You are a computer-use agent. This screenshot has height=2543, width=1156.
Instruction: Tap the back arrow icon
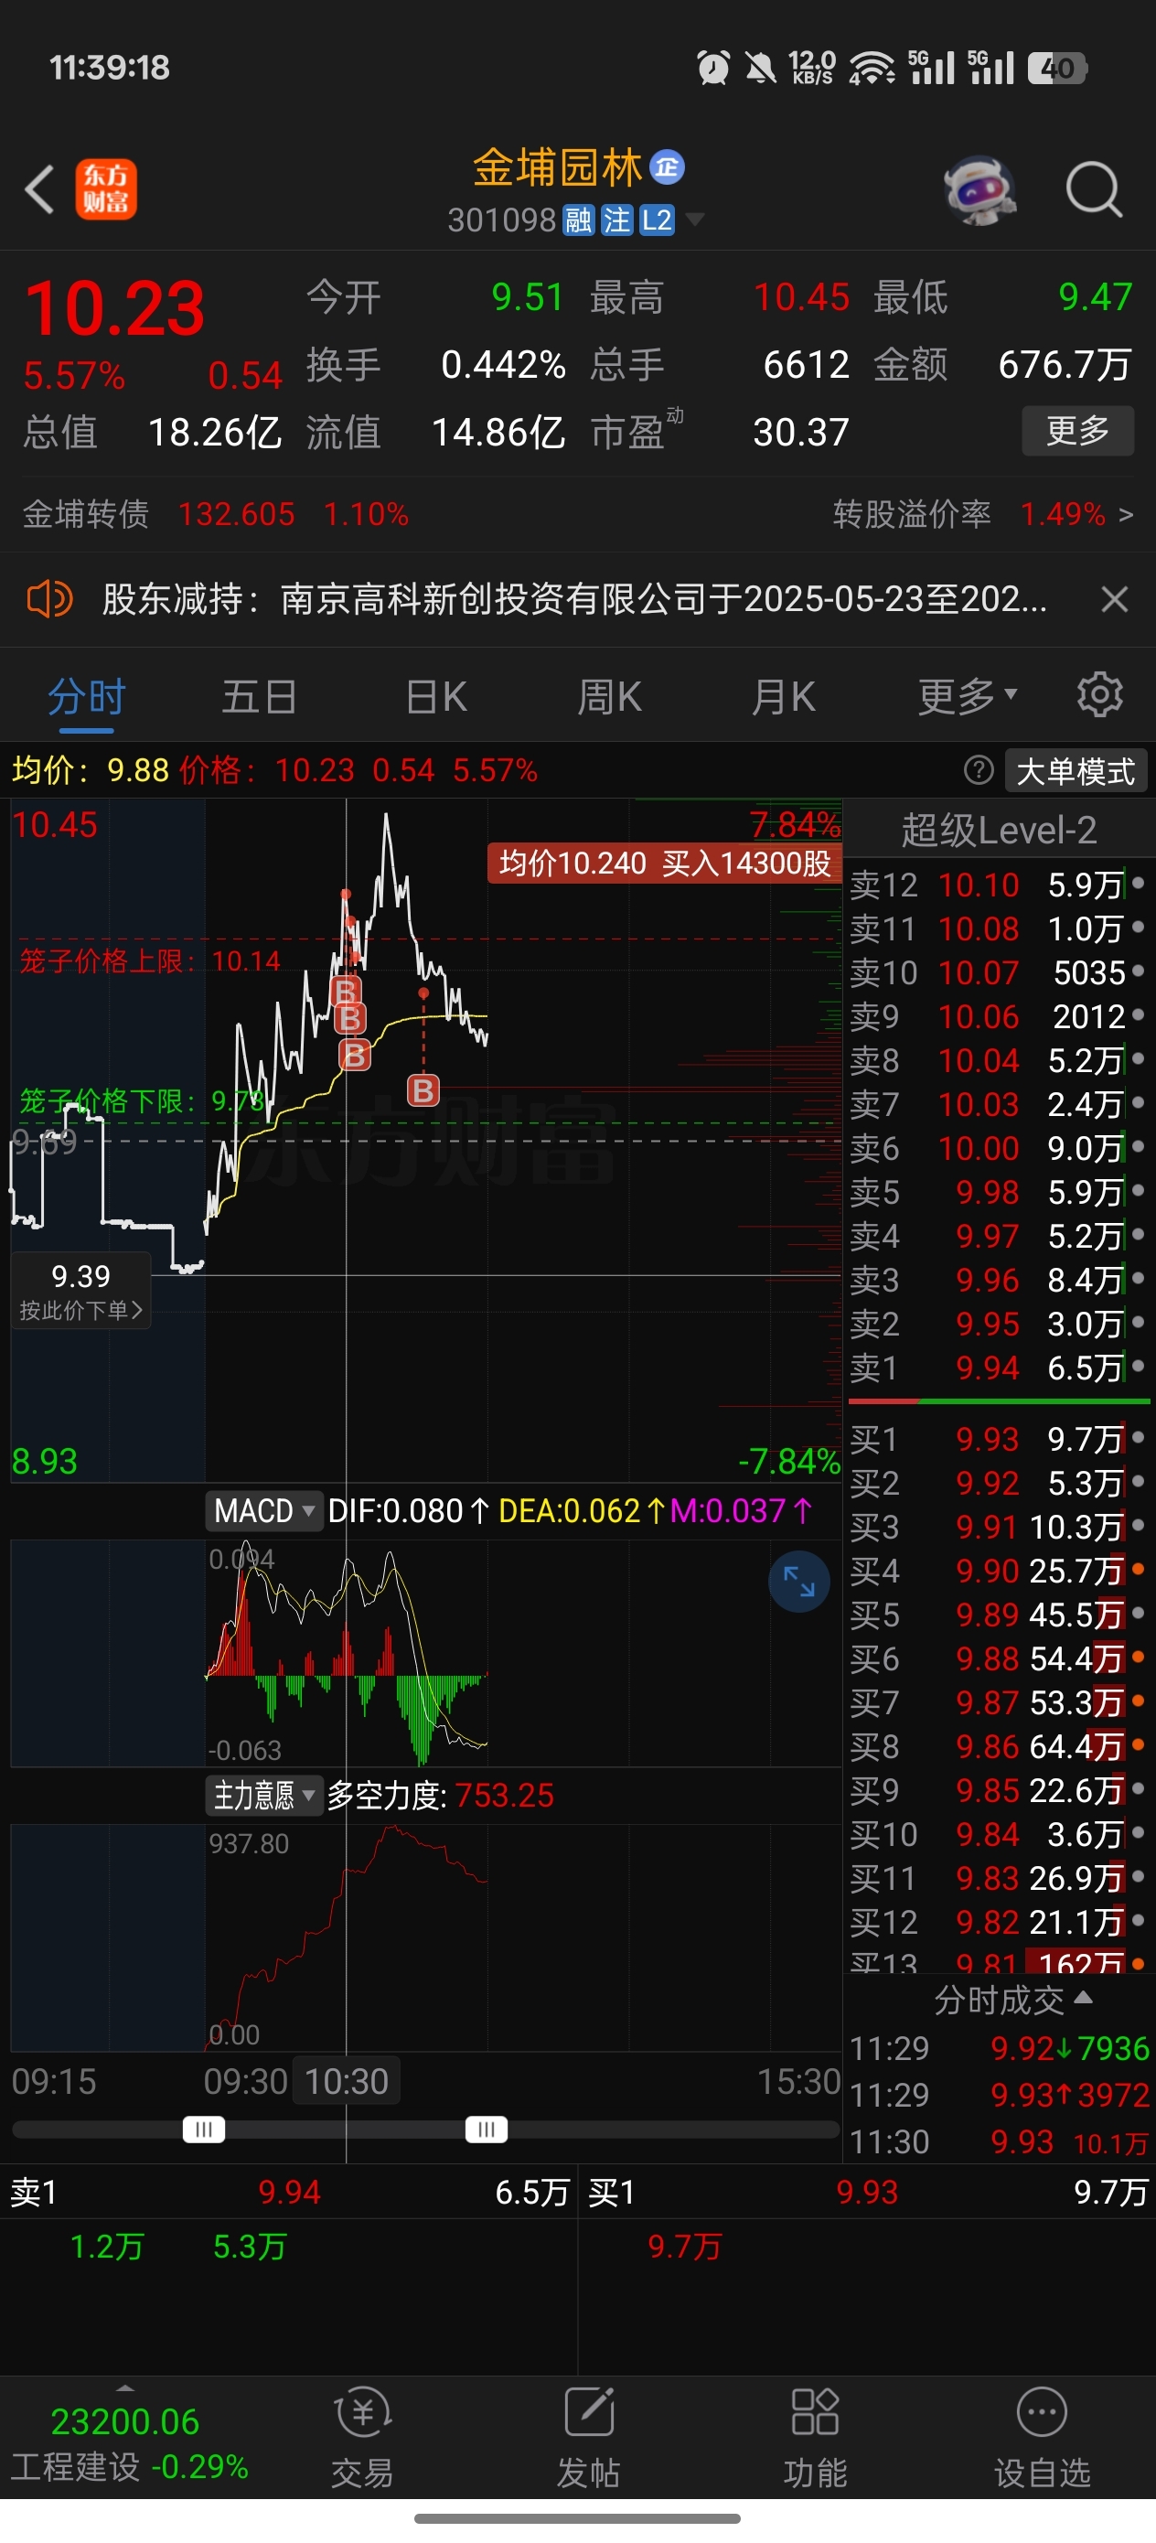(39, 189)
